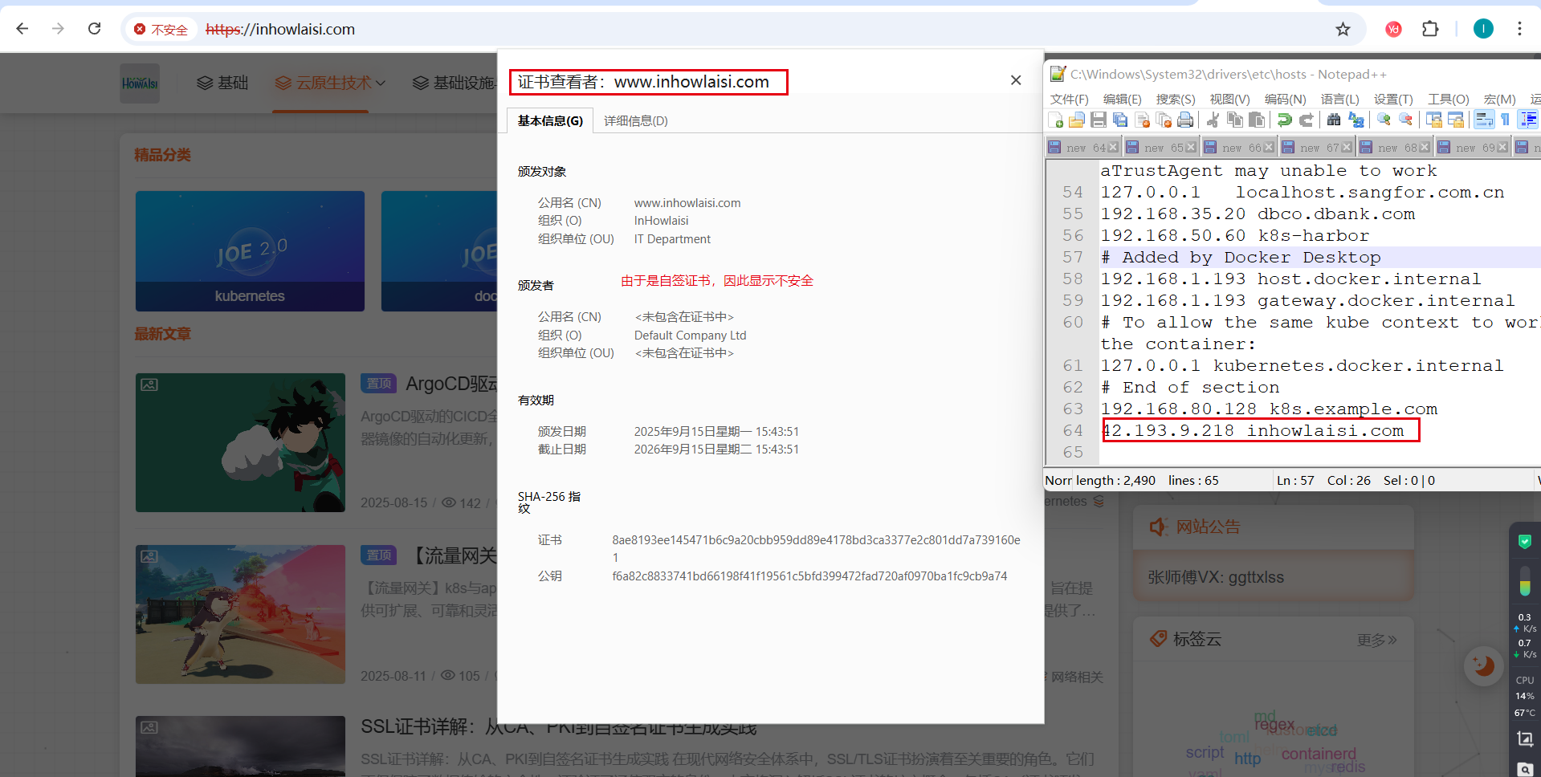The width and height of the screenshot is (1541, 777).
Task: Click the 不安全 security warning chip
Action: pyautogui.click(x=161, y=30)
